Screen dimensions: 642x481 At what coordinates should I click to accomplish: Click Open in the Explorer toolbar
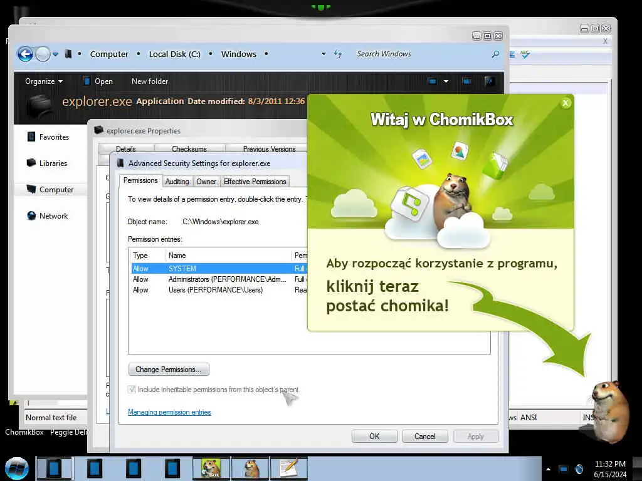click(98, 81)
